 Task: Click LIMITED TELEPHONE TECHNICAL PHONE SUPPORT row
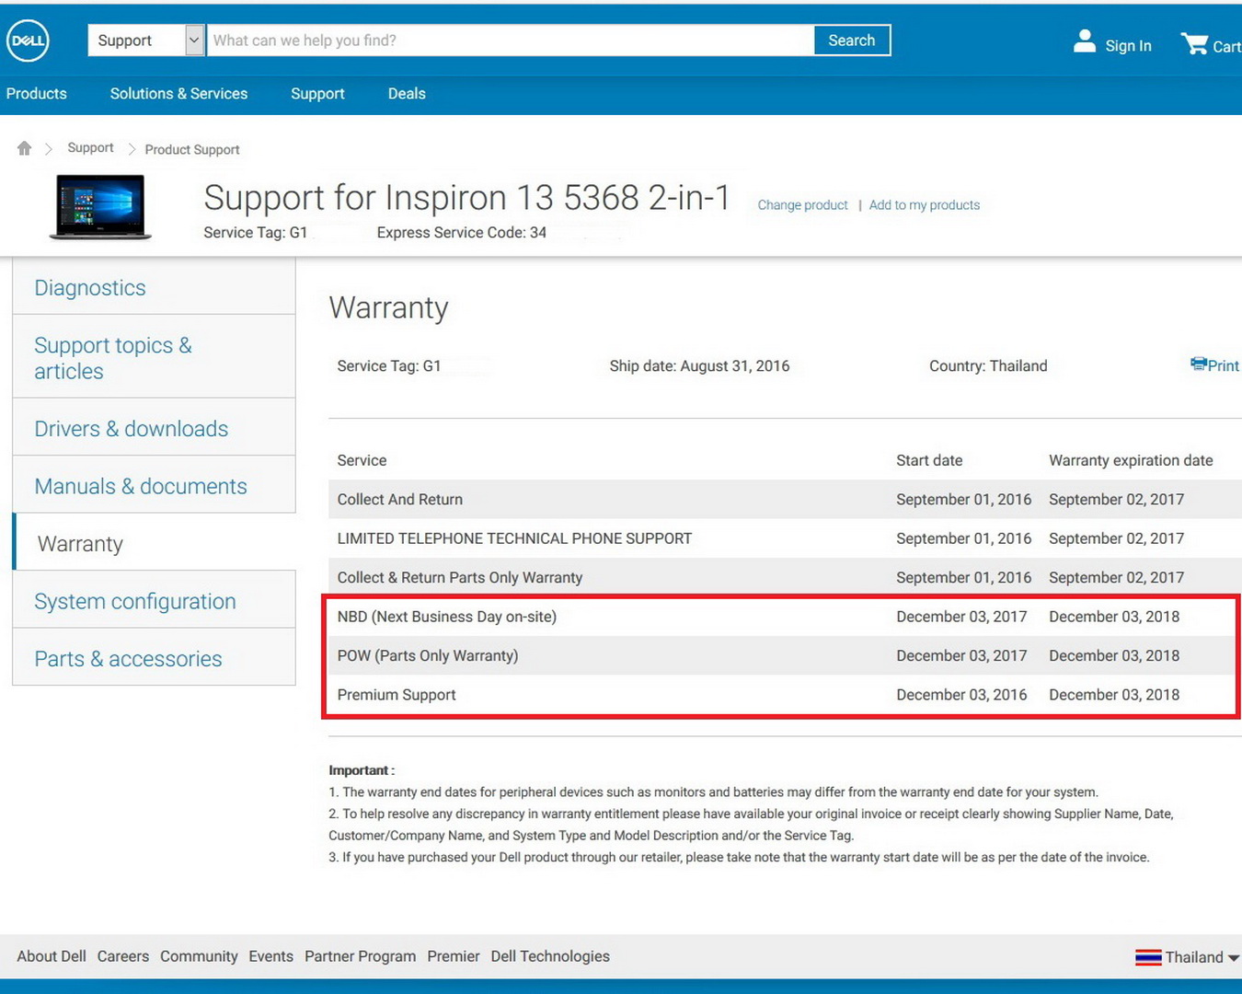click(x=784, y=538)
